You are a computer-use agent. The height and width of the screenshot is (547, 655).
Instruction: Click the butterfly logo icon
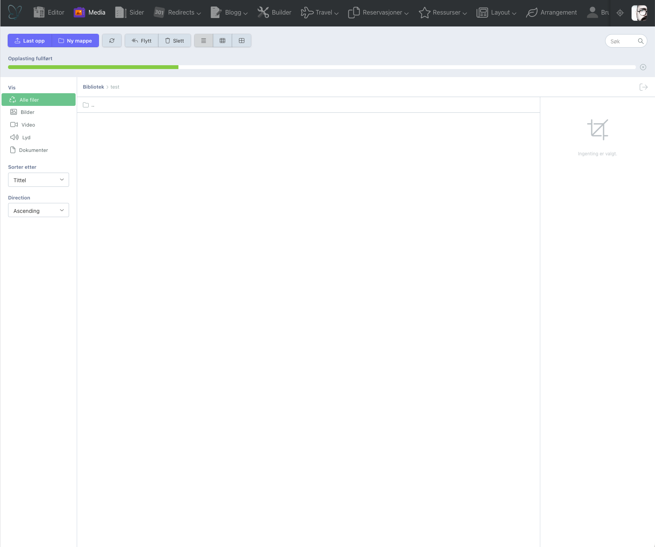coord(15,13)
